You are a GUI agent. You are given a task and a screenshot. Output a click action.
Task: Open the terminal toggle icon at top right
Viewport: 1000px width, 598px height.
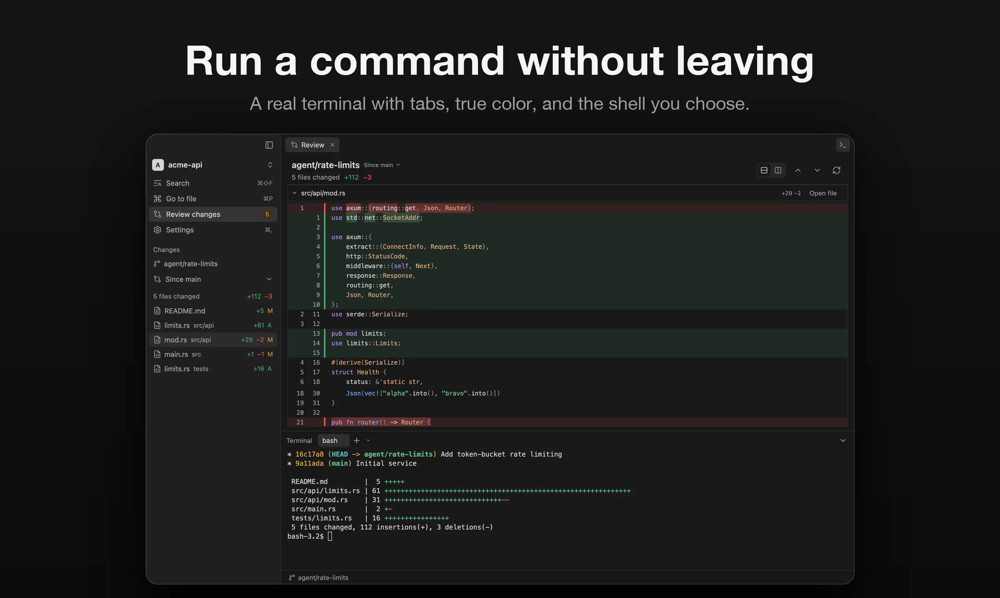[x=843, y=145]
